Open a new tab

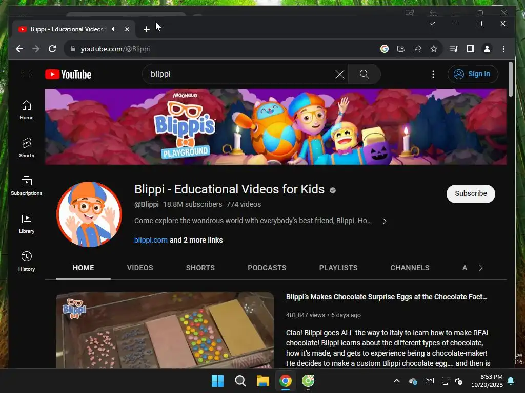click(146, 29)
